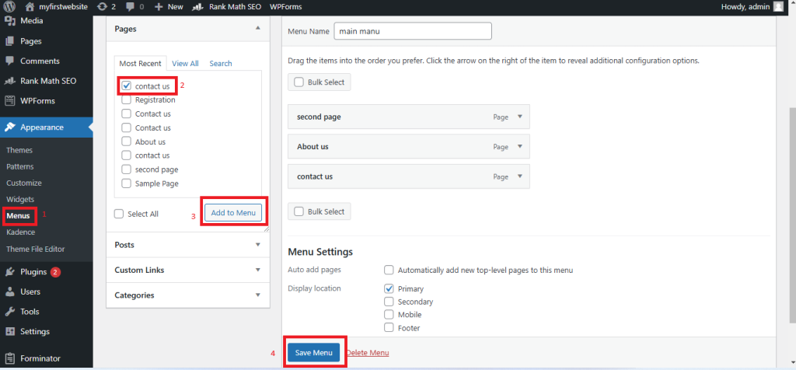The image size is (796, 370).
Task: Open the myfirstwebsite home icon
Action: coord(30,6)
